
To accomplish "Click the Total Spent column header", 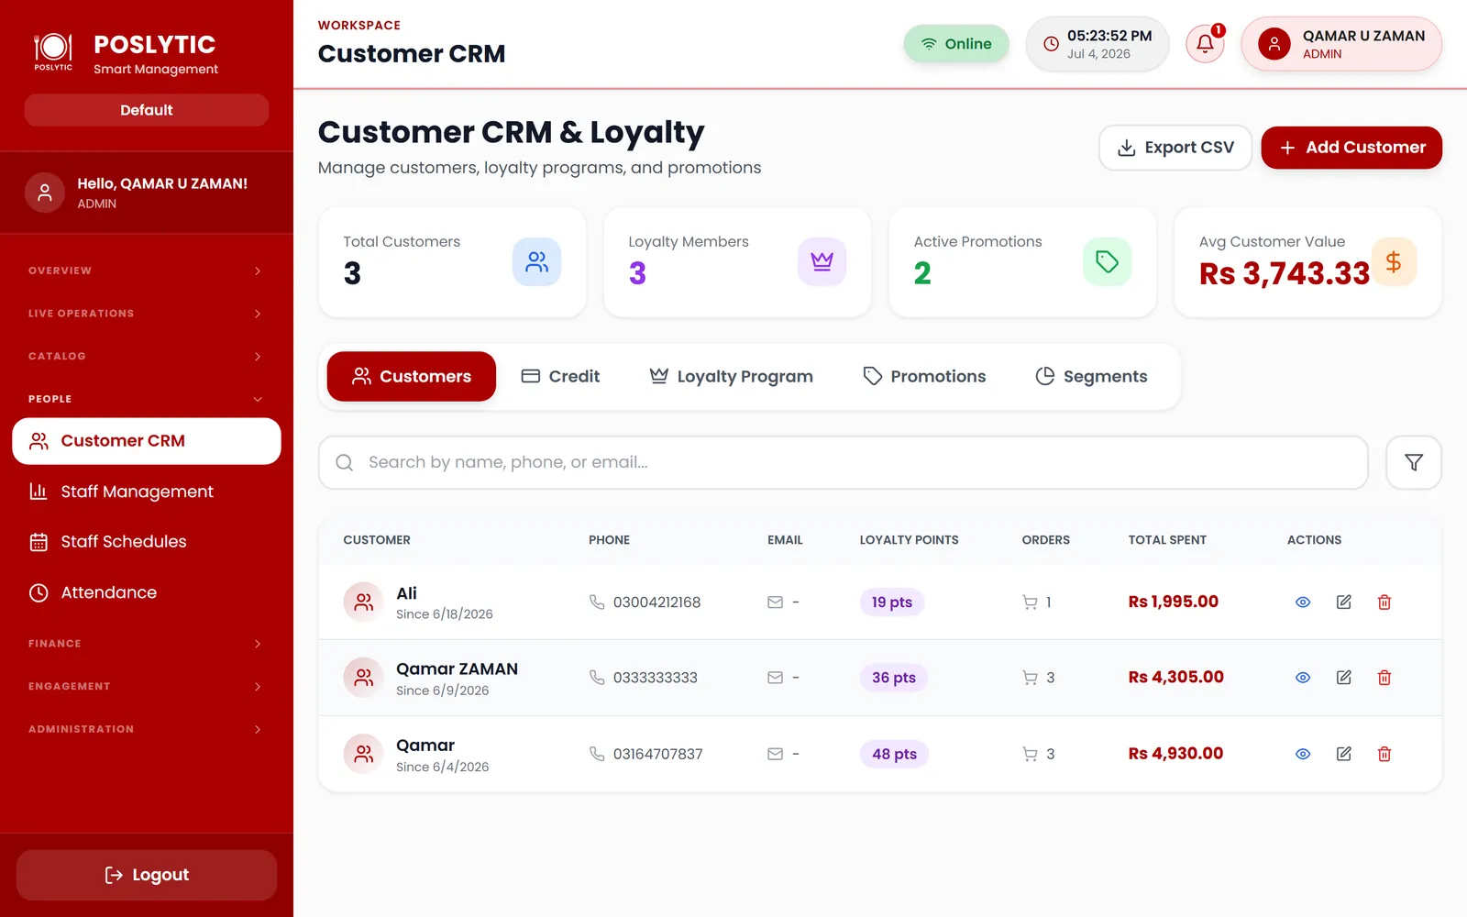I will pos(1167,540).
